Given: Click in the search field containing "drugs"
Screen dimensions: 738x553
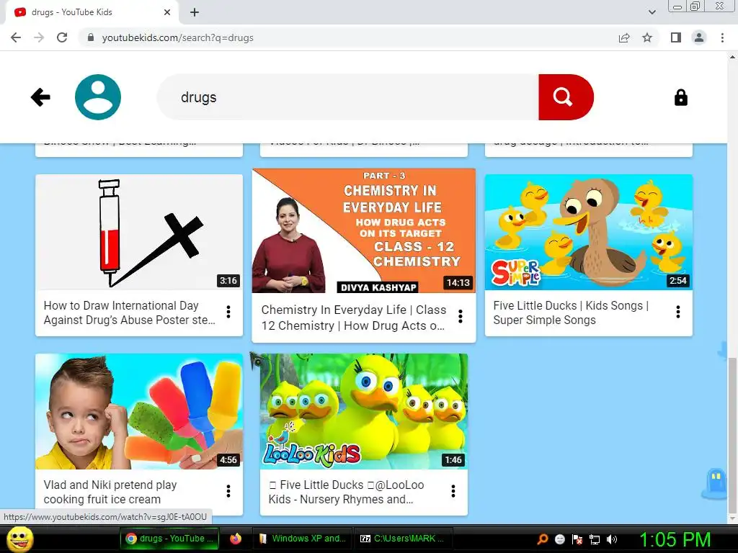Looking at the screenshot, I should (x=348, y=97).
